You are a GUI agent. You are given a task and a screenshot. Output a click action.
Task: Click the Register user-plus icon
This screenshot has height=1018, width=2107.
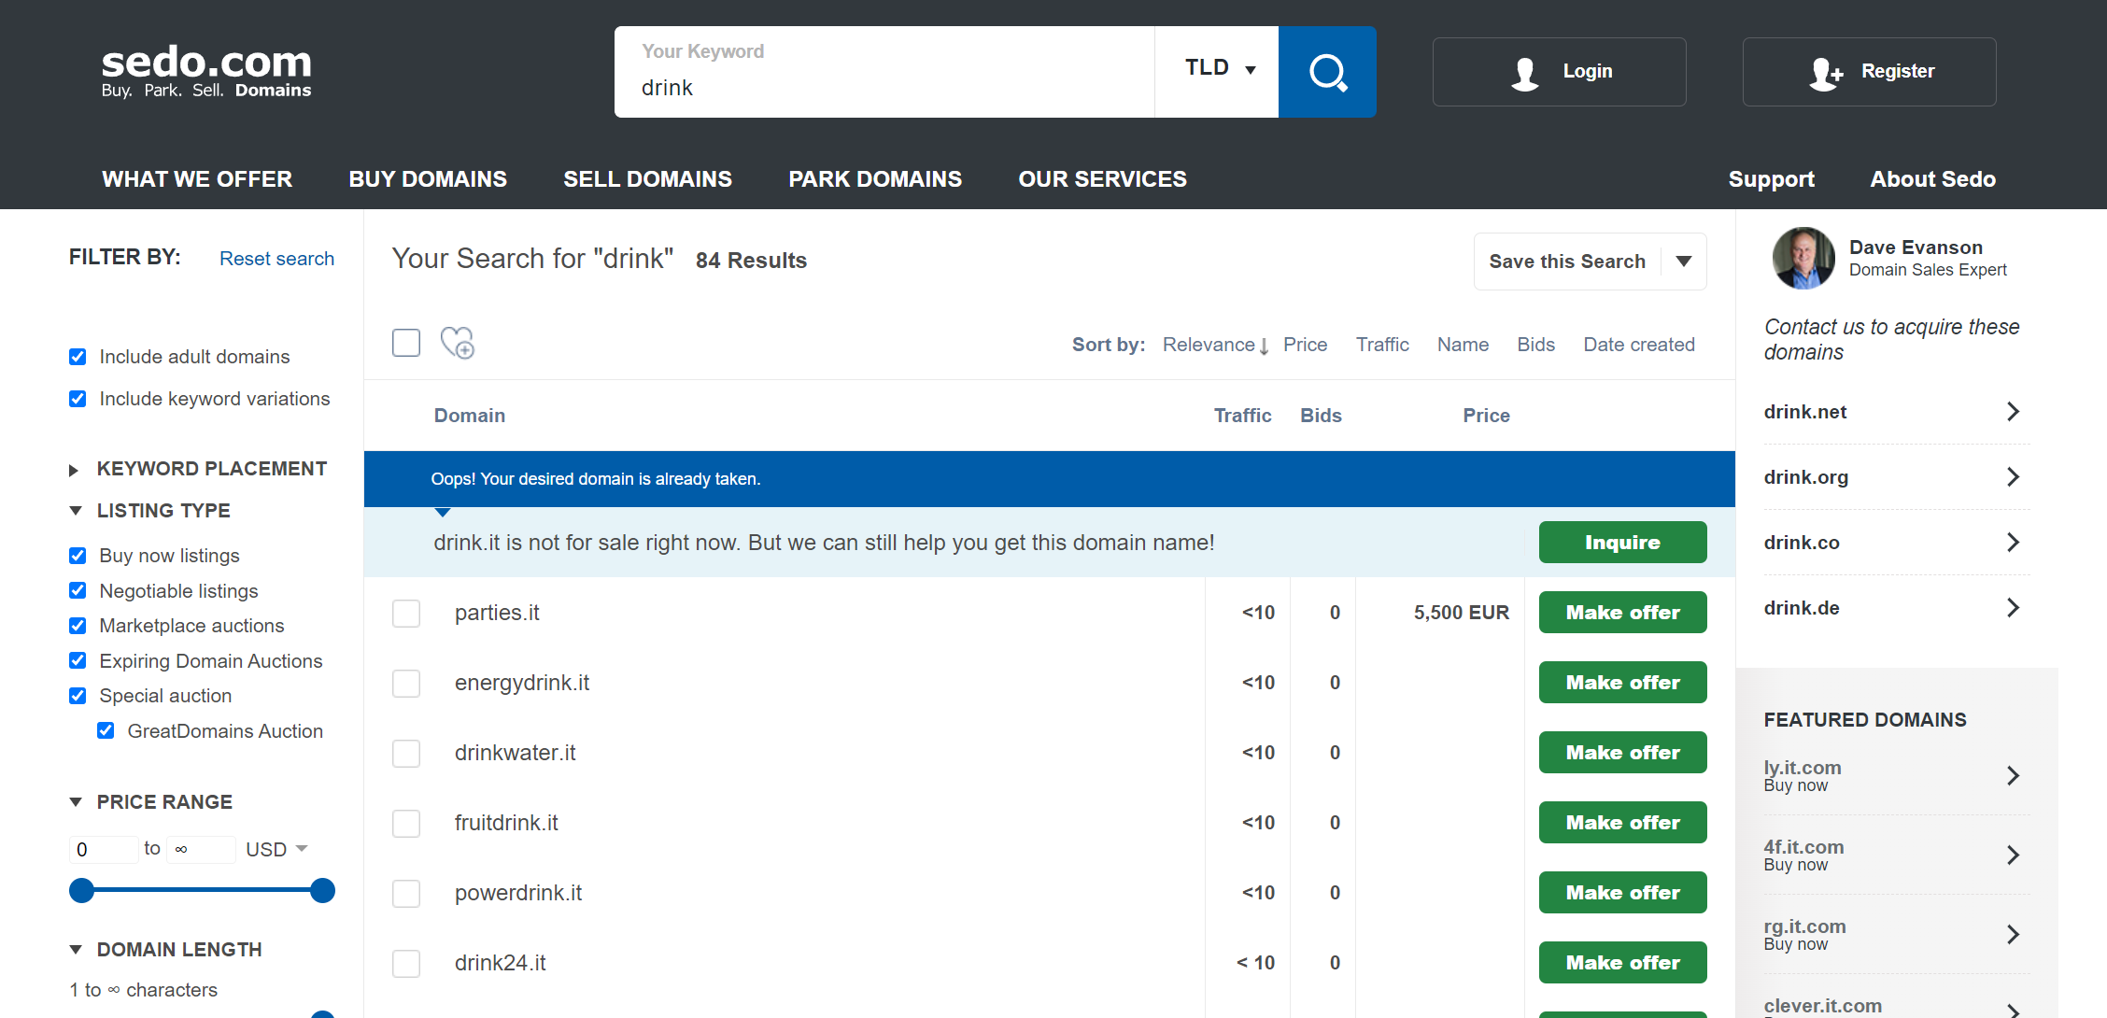1825,72
